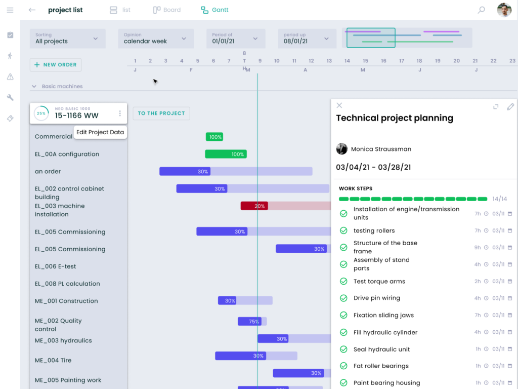Uncheck the Drive pin wiring work step
This screenshot has height=389, width=518.
pos(343,298)
